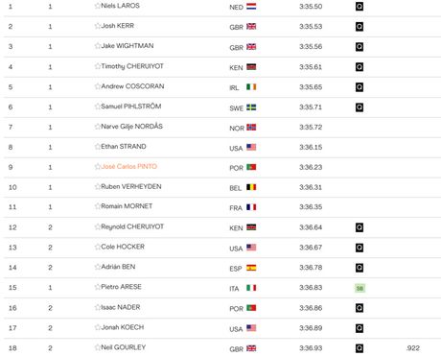Viewport: 441px width, 356px height.
Task: Toggle the star next to Josh KERR
Action: 98,26
